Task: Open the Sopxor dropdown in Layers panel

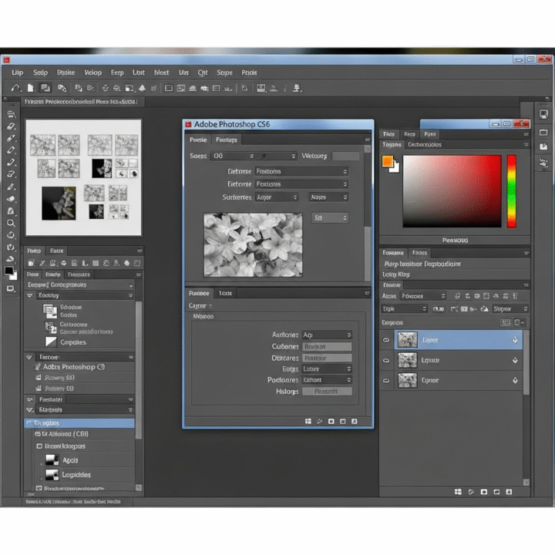Action: 510,309
